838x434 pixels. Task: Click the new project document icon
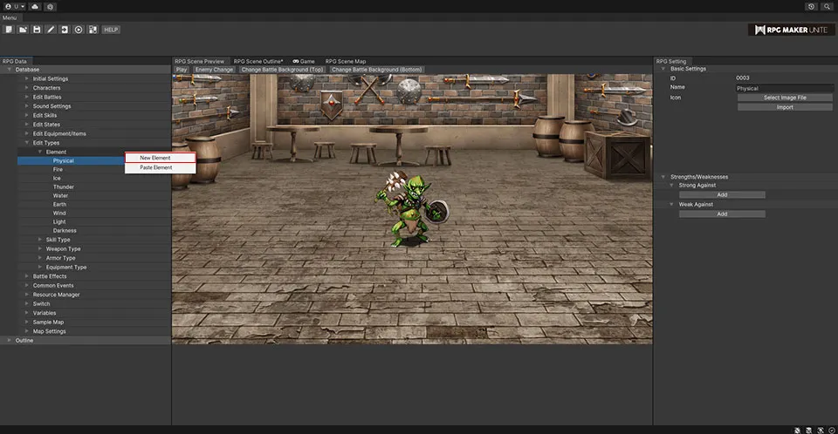[x=8, y=30]
